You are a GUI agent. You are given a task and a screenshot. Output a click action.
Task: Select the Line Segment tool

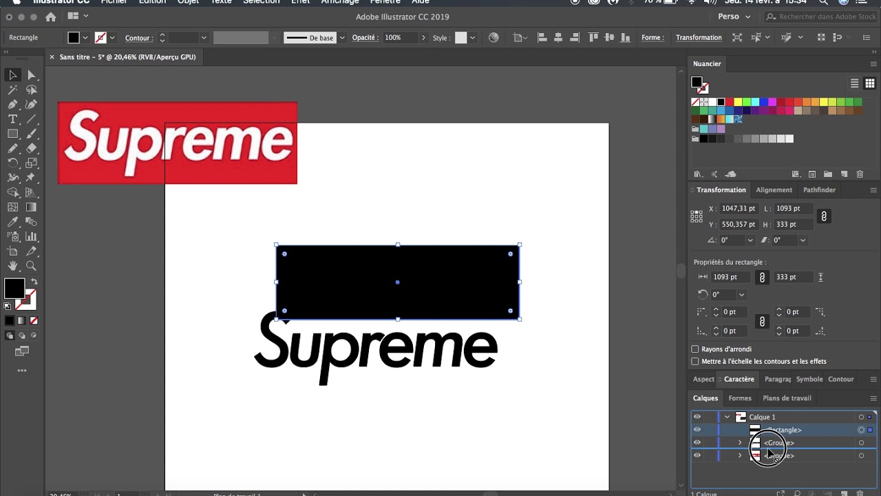pyautogui.click(x=31, y=119)
